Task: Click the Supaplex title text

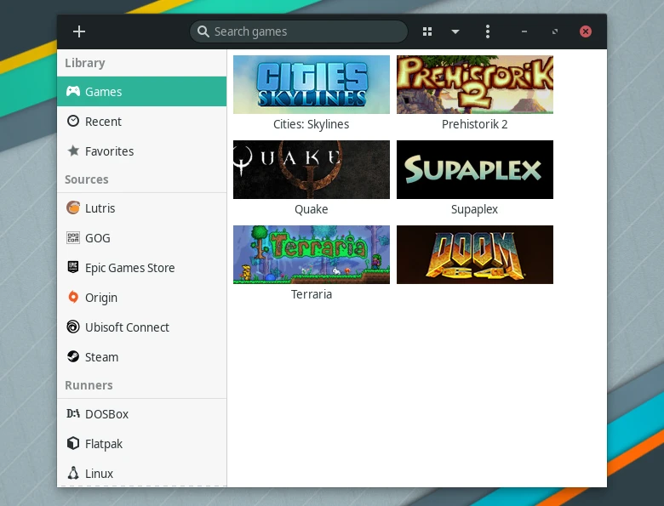Action: (x=475, y=209)
